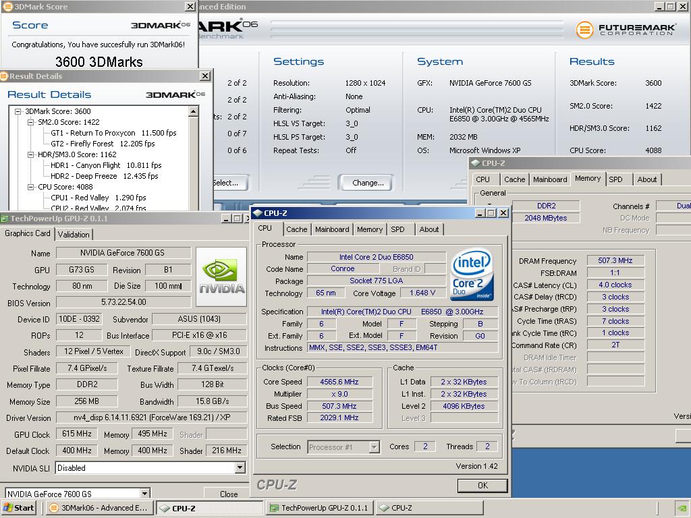The image size is (691, 518).
Task: Click the Change... button under Settings
Action: 368,183
